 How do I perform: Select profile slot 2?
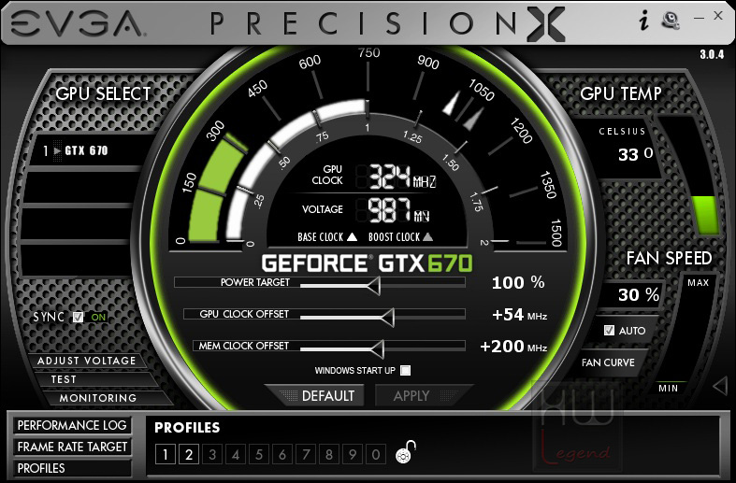tap(189, 454)
